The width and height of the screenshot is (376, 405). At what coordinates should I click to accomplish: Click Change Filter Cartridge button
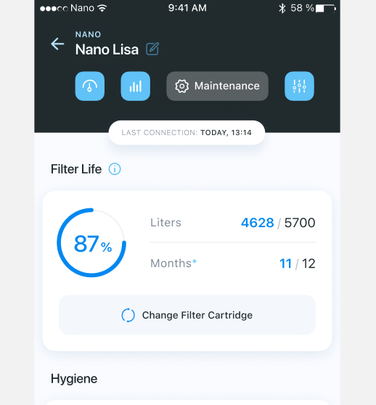tap(187, 315)
